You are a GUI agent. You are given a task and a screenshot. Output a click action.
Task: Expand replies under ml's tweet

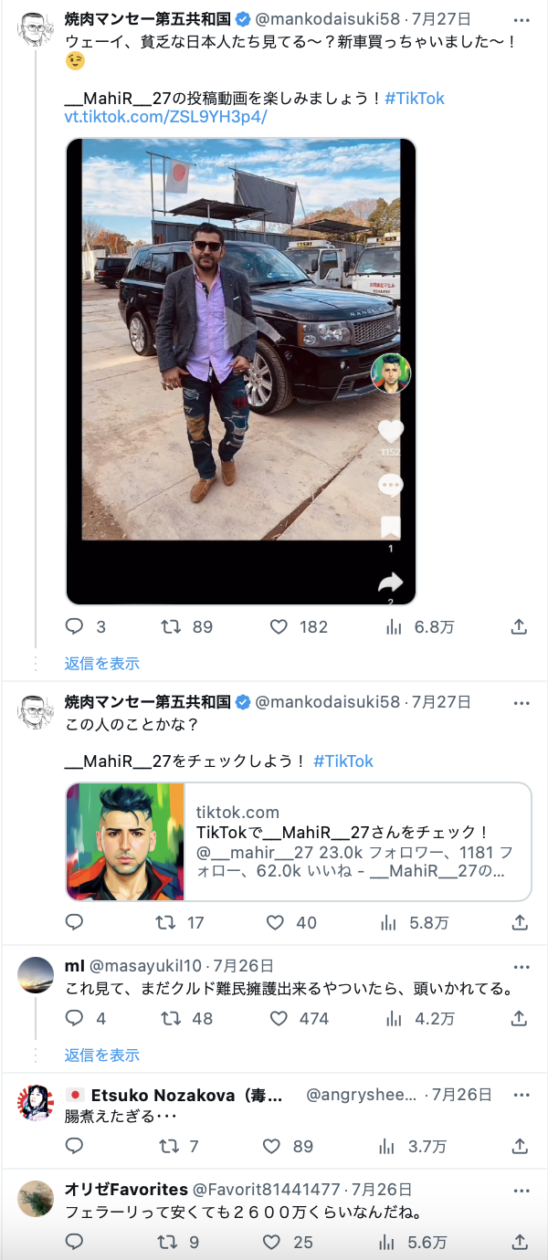coord(102,1055)
